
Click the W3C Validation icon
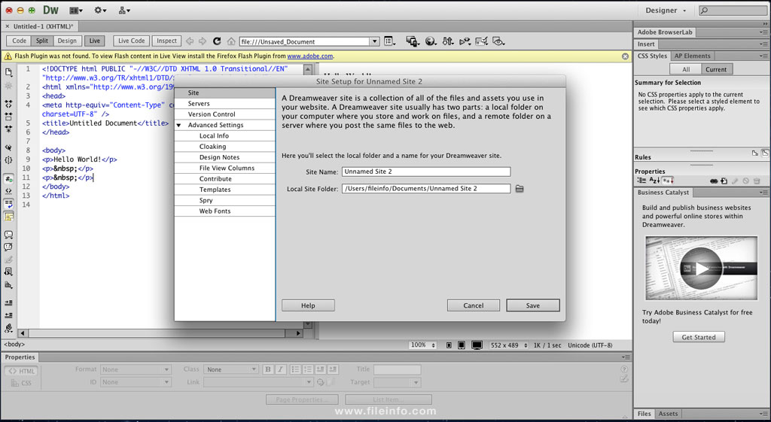(x=465, y=41)
